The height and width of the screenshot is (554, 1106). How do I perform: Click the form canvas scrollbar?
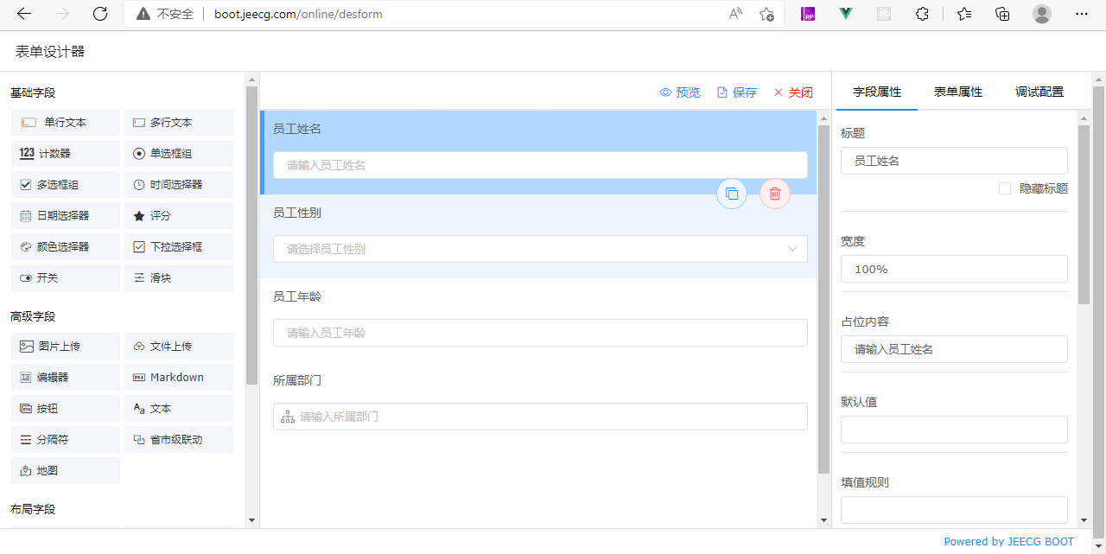[x=823, y=299]
